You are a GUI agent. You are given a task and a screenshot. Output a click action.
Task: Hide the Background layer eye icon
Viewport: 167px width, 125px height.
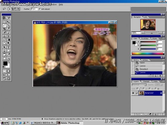133,93
